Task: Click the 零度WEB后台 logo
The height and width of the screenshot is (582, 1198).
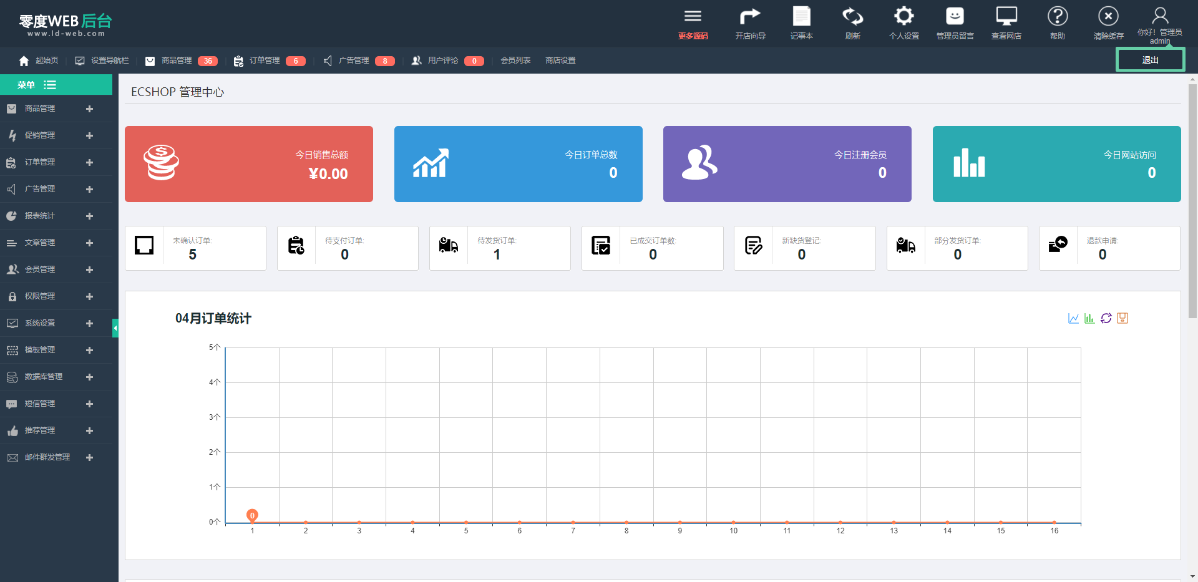Action: coord(66,25)
